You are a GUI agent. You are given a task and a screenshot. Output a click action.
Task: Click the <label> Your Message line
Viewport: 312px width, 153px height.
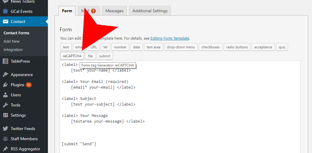[x=85, y=115]
